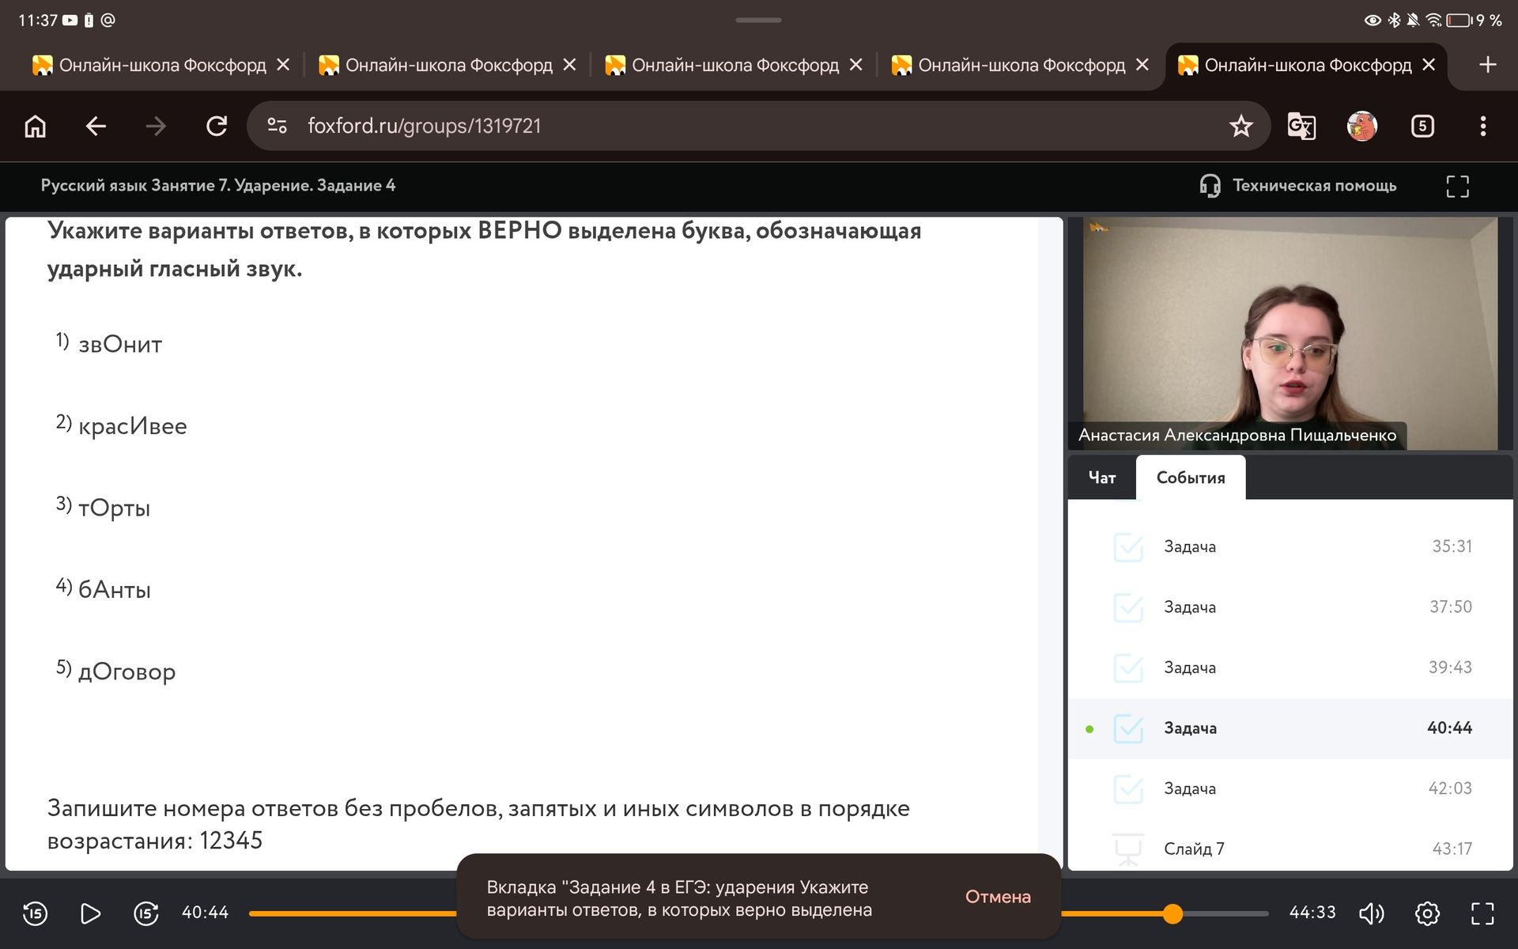1518x949 pixels.
Task: Skip forward 15 seconds
Action: coord(146,913)
